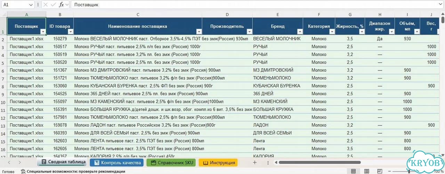Open the Insert Function fx icon
This screenshot has height=174, width=445.
click(62, 5)
